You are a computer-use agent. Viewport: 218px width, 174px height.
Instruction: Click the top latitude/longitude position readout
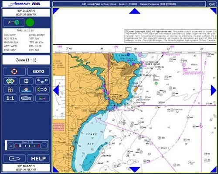click(x=26, y=13)
